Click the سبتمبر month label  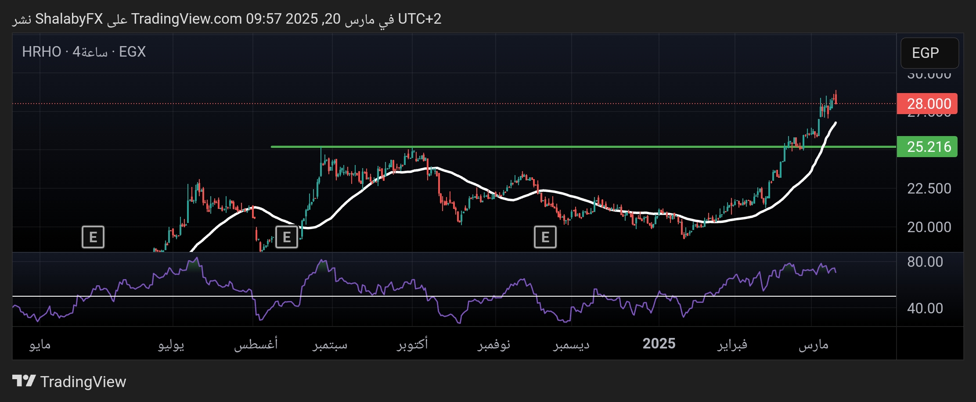point(330,344)
